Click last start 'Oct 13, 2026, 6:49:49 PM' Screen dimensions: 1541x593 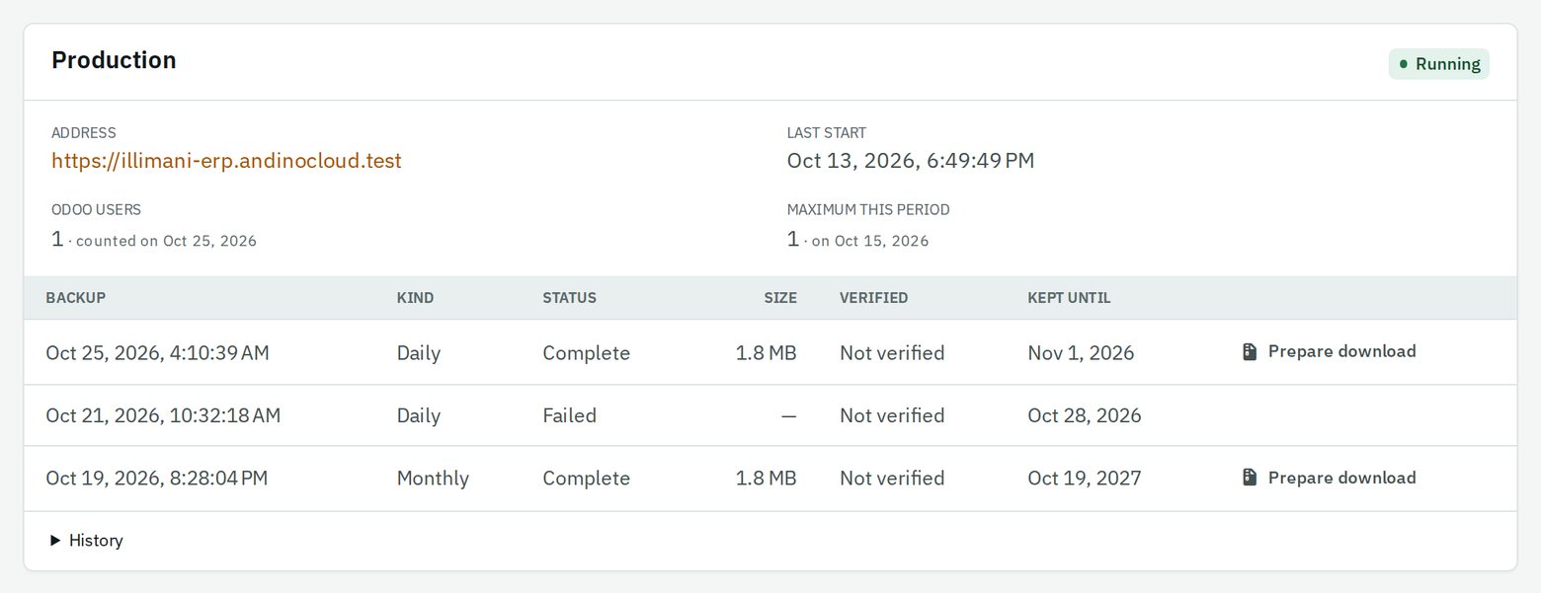(x=911, y=161)
